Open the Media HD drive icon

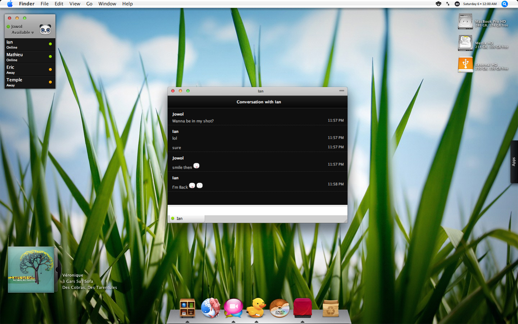(465, 43)
